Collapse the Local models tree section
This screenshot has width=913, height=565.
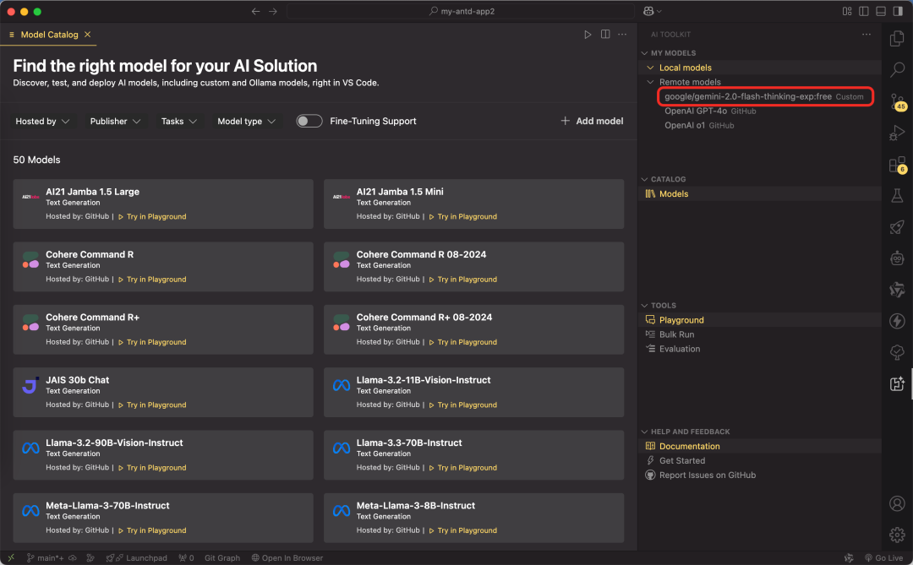(650, 68)
